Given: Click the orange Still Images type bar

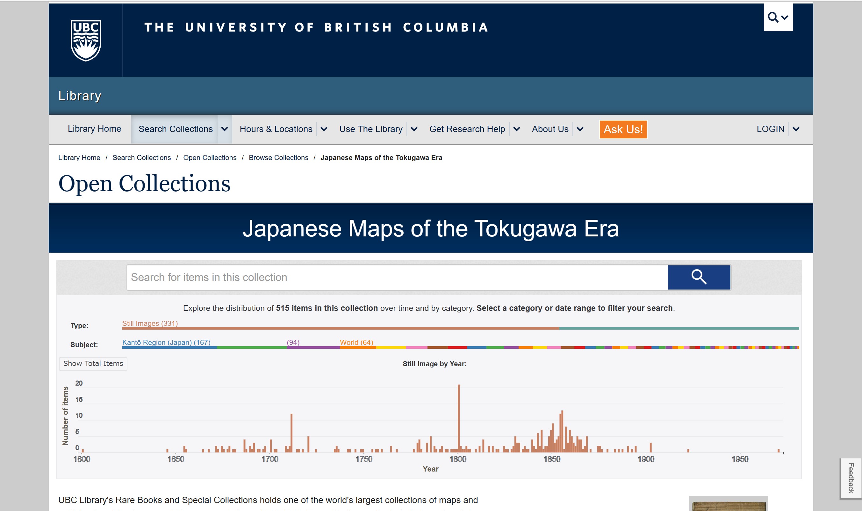Looking at the screenshot, I should pos(340,328).
